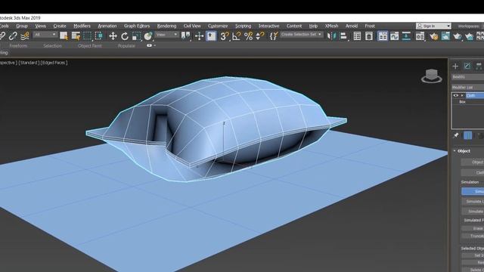The height and width of the screenshot is (272, 484).
Task: Open the Rendered Frame Window icon
Action: pyautogui.click(x=445, y=36)
